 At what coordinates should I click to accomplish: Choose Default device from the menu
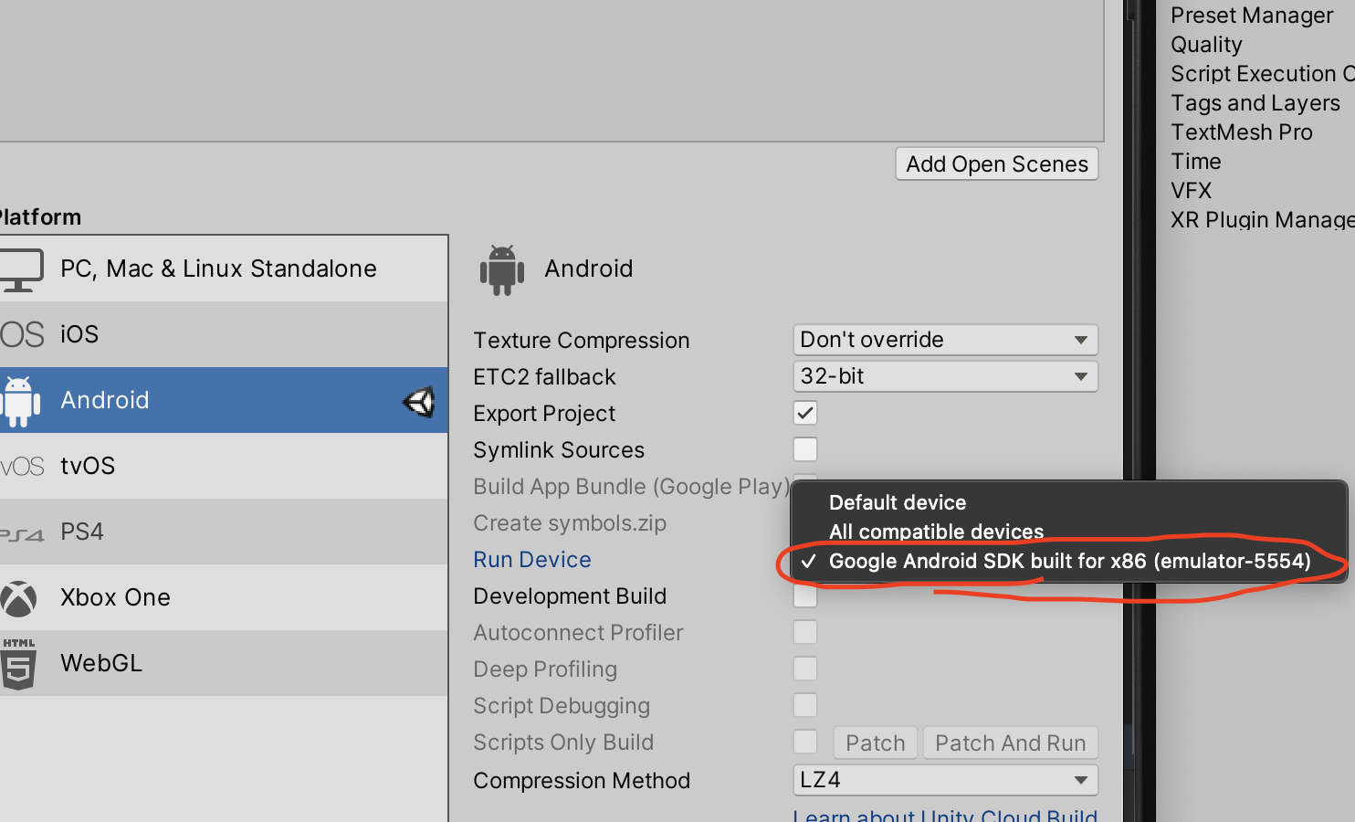[x=1068, y=502]
